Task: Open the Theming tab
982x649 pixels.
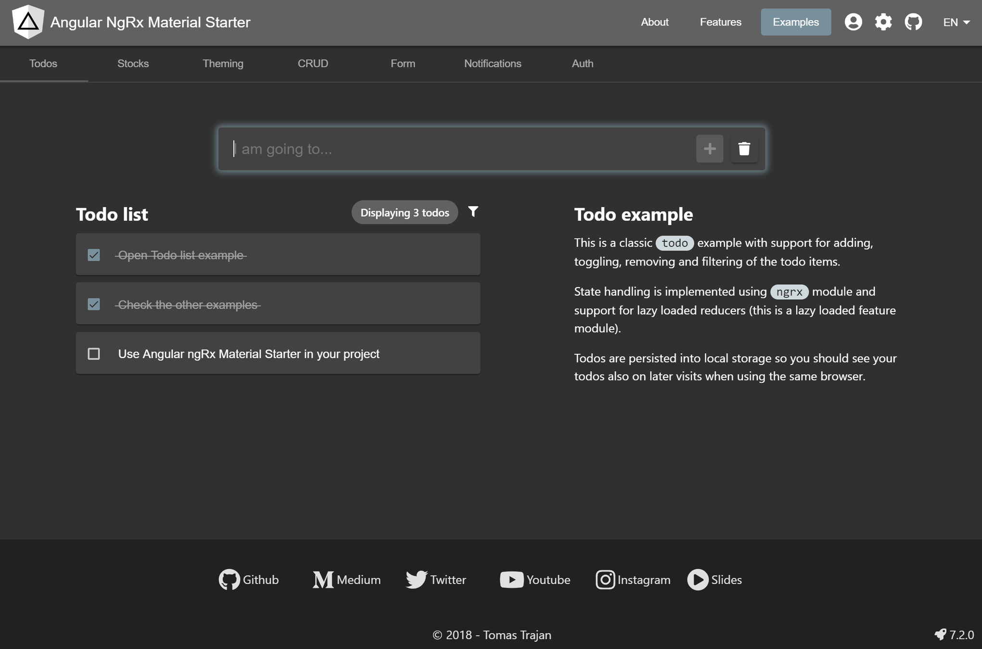Action: point(223,63)
